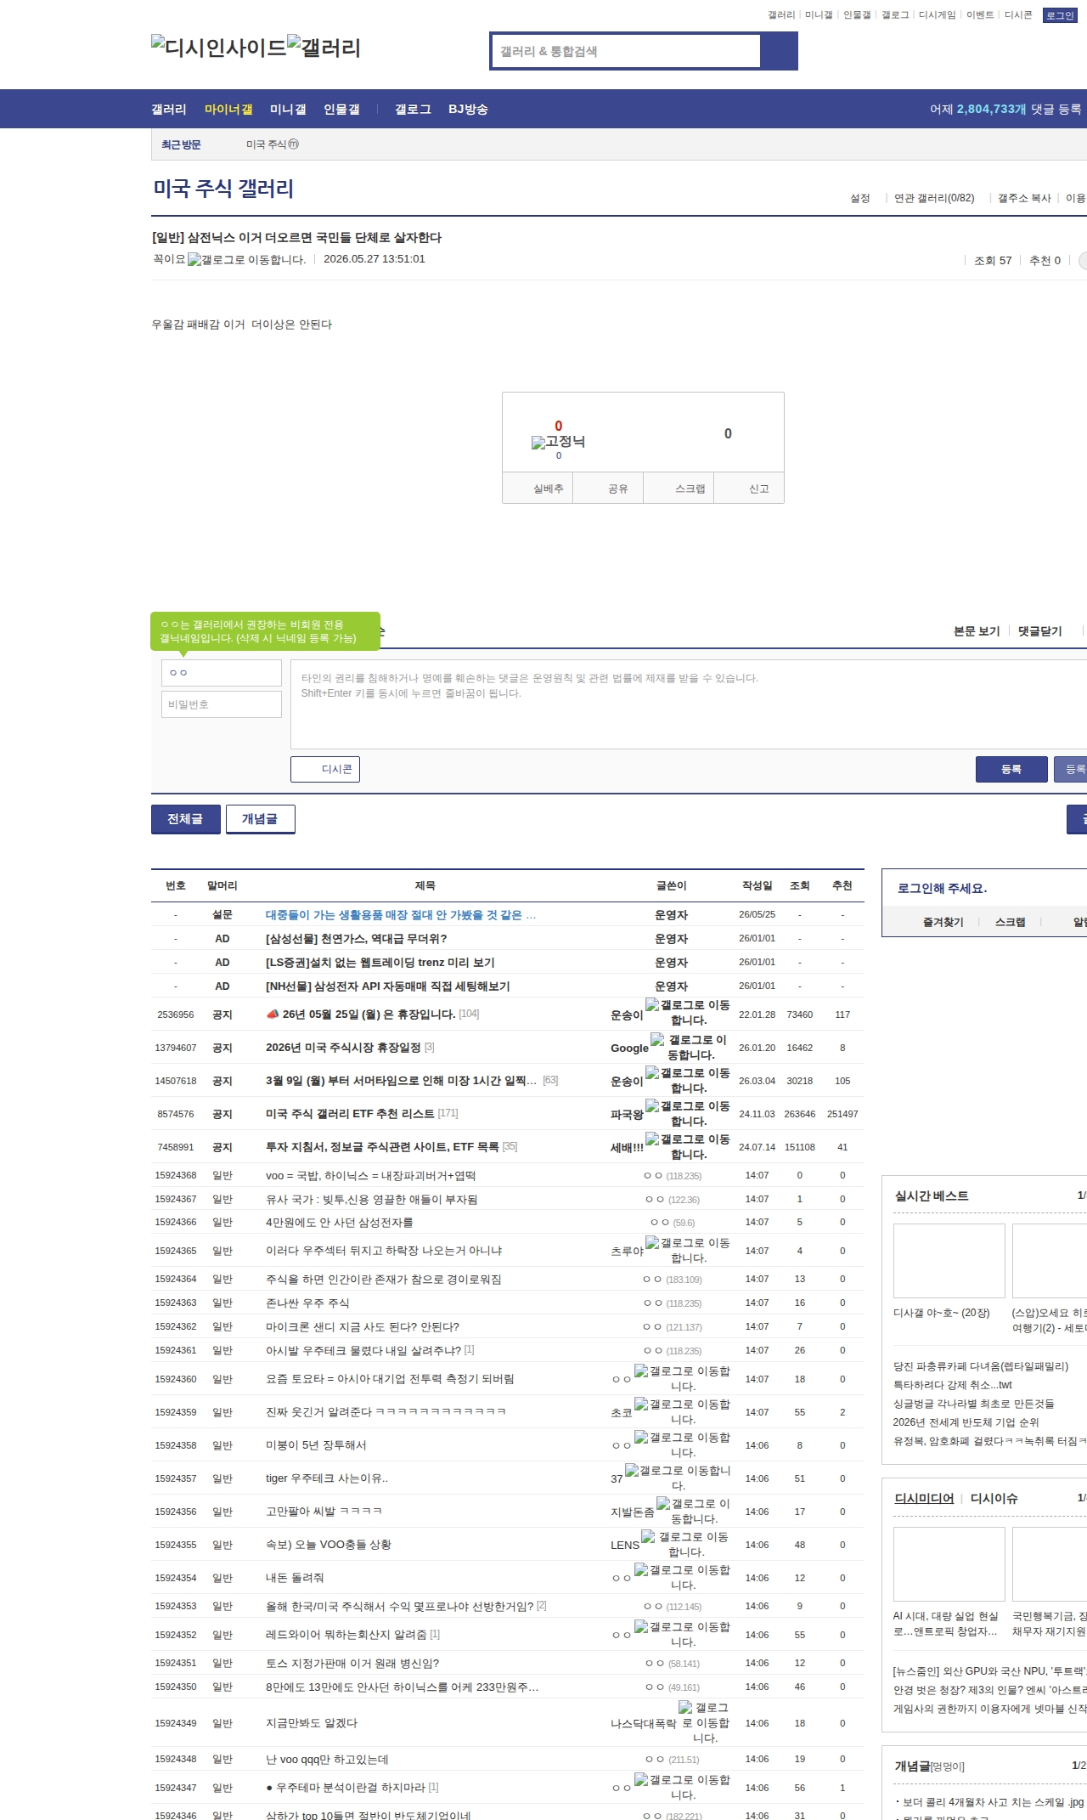
Task: Open 설정 gallery settings link
Action: coord(860,198)
